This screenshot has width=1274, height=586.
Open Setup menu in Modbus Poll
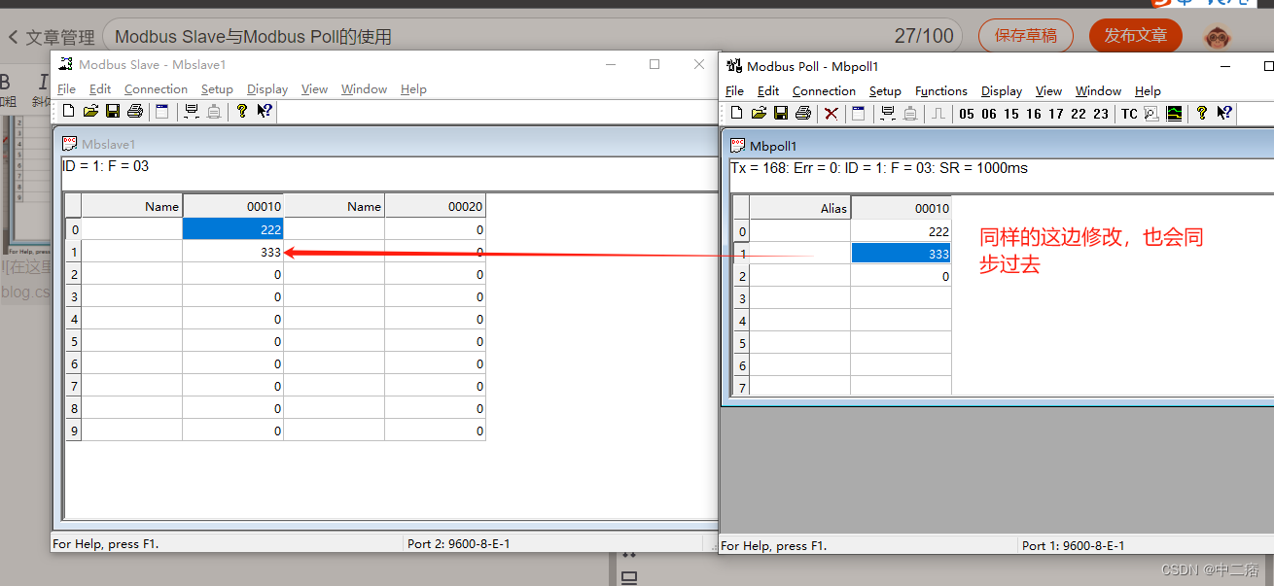pyautogui.click(x=885, y=90)
